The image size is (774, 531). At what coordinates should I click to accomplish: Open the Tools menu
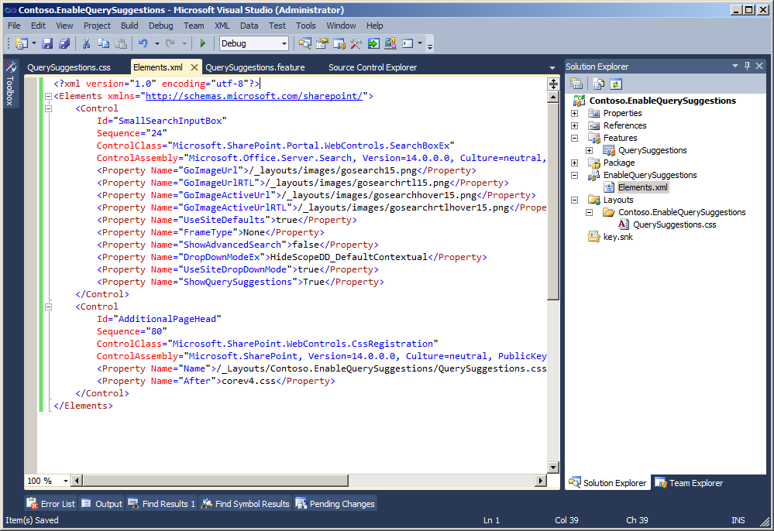tap(305, 26)
